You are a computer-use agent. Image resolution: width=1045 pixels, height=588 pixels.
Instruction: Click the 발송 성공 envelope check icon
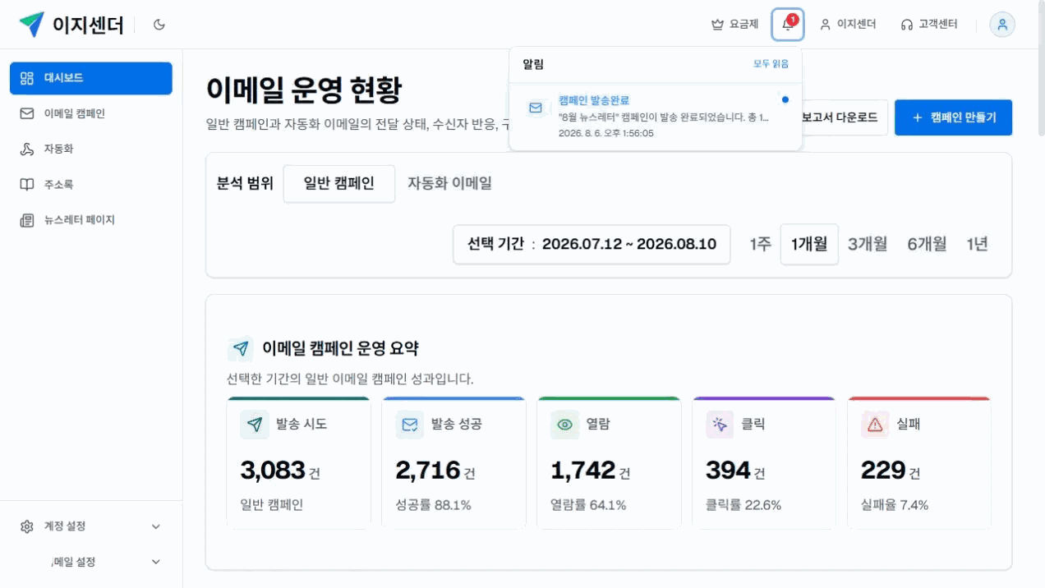[409, 425]
